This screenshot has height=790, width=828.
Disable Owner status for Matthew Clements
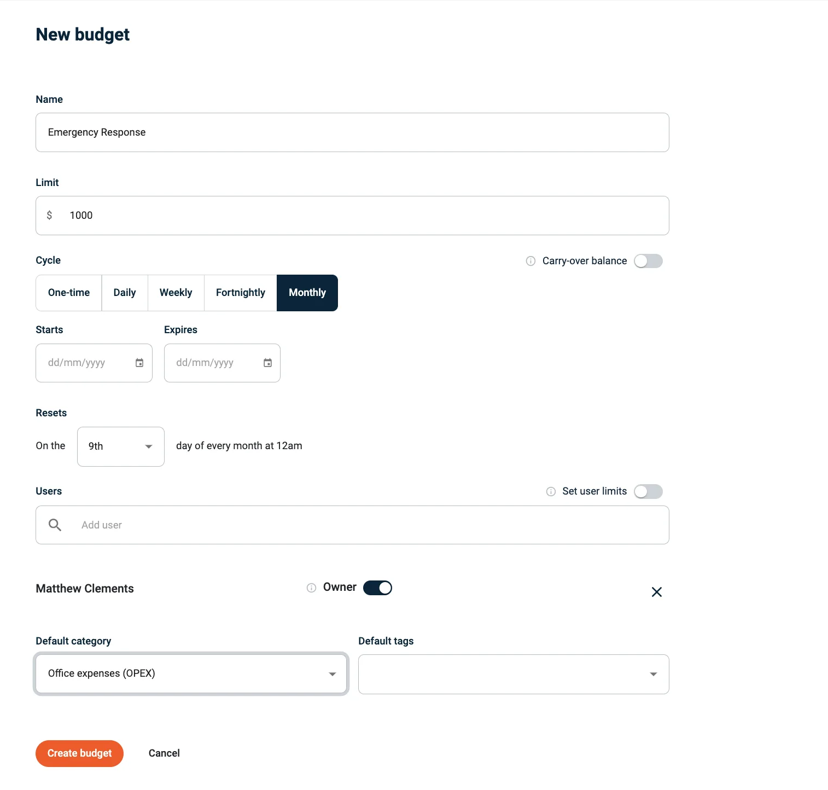coord(377,588)
